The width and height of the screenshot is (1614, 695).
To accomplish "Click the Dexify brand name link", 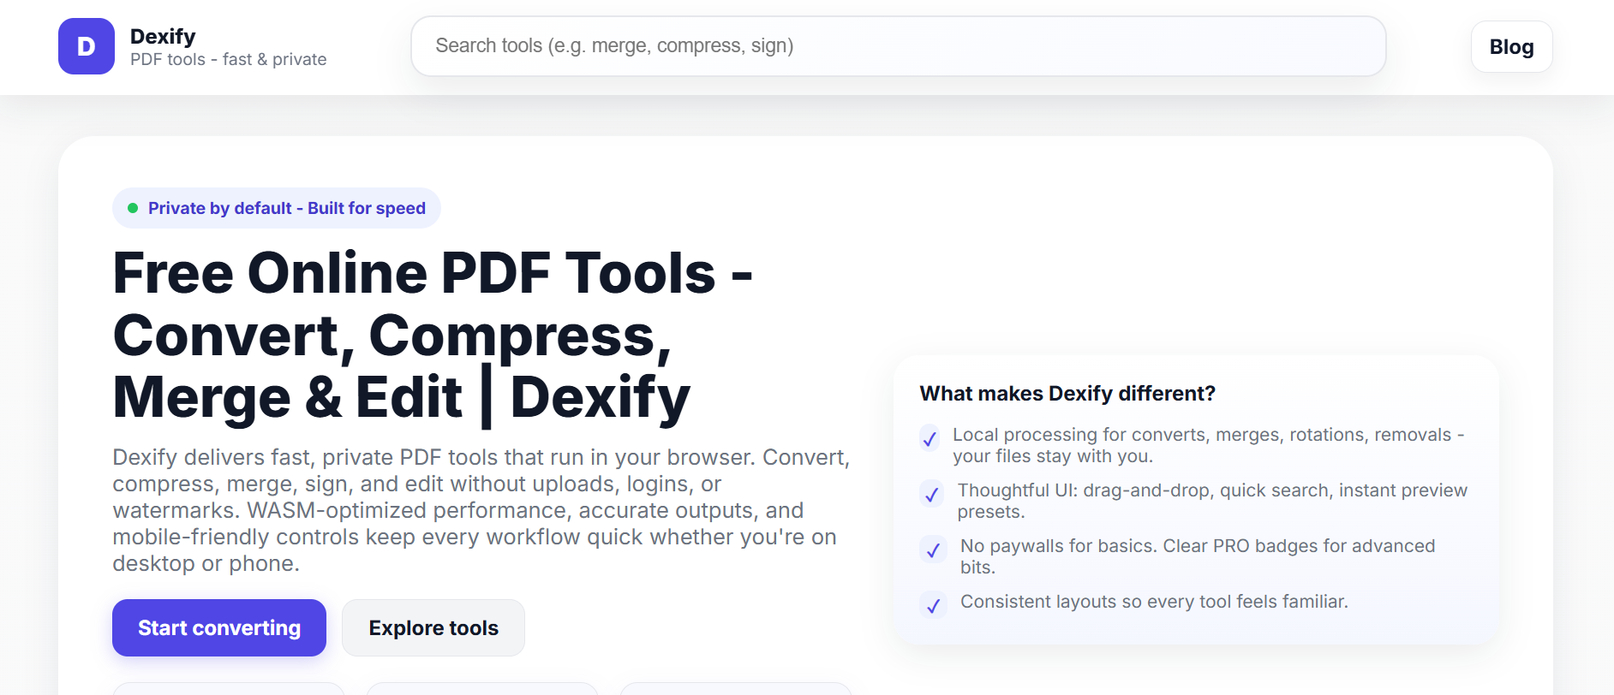I will (x=163, y=36).
